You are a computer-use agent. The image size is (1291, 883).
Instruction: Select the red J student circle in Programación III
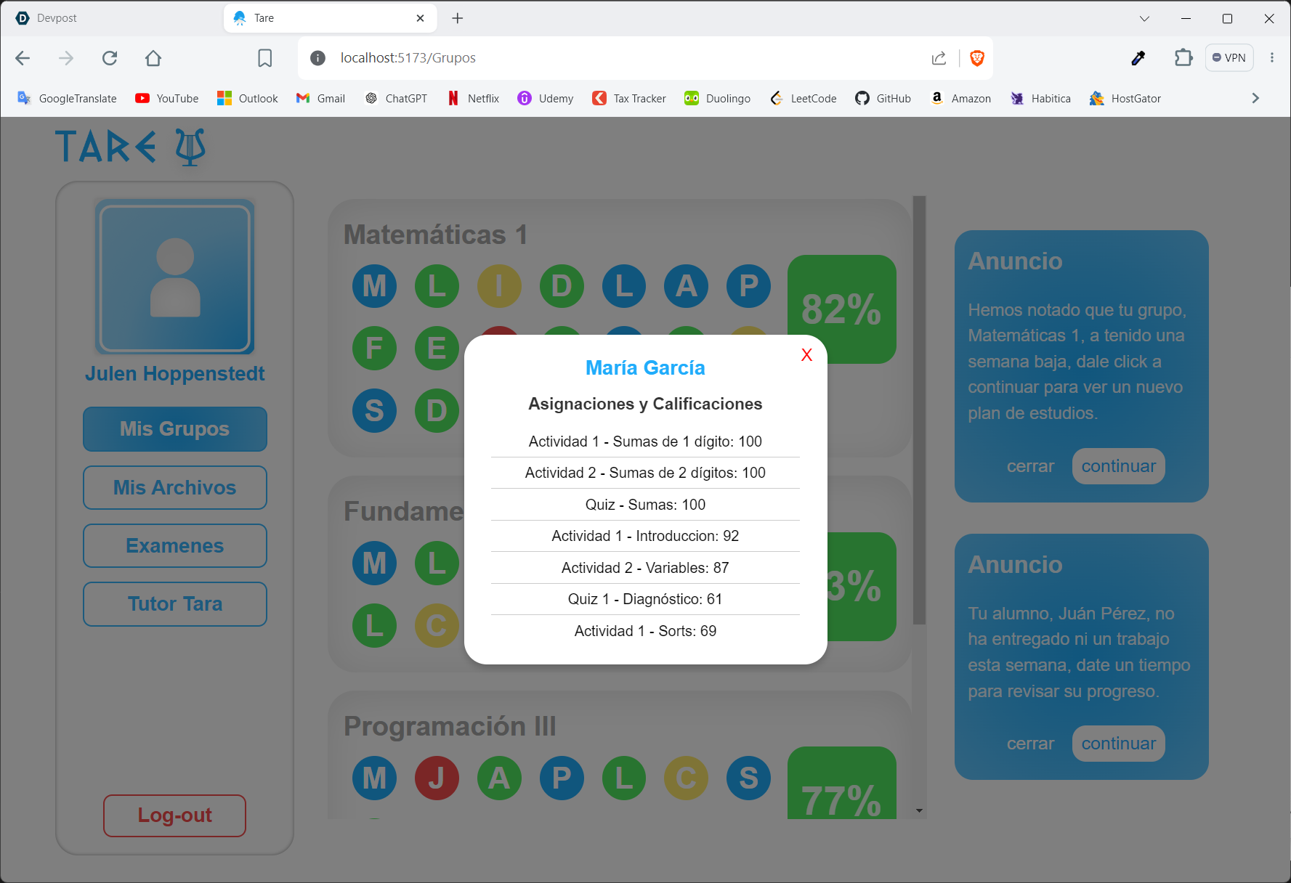point(437,778)
